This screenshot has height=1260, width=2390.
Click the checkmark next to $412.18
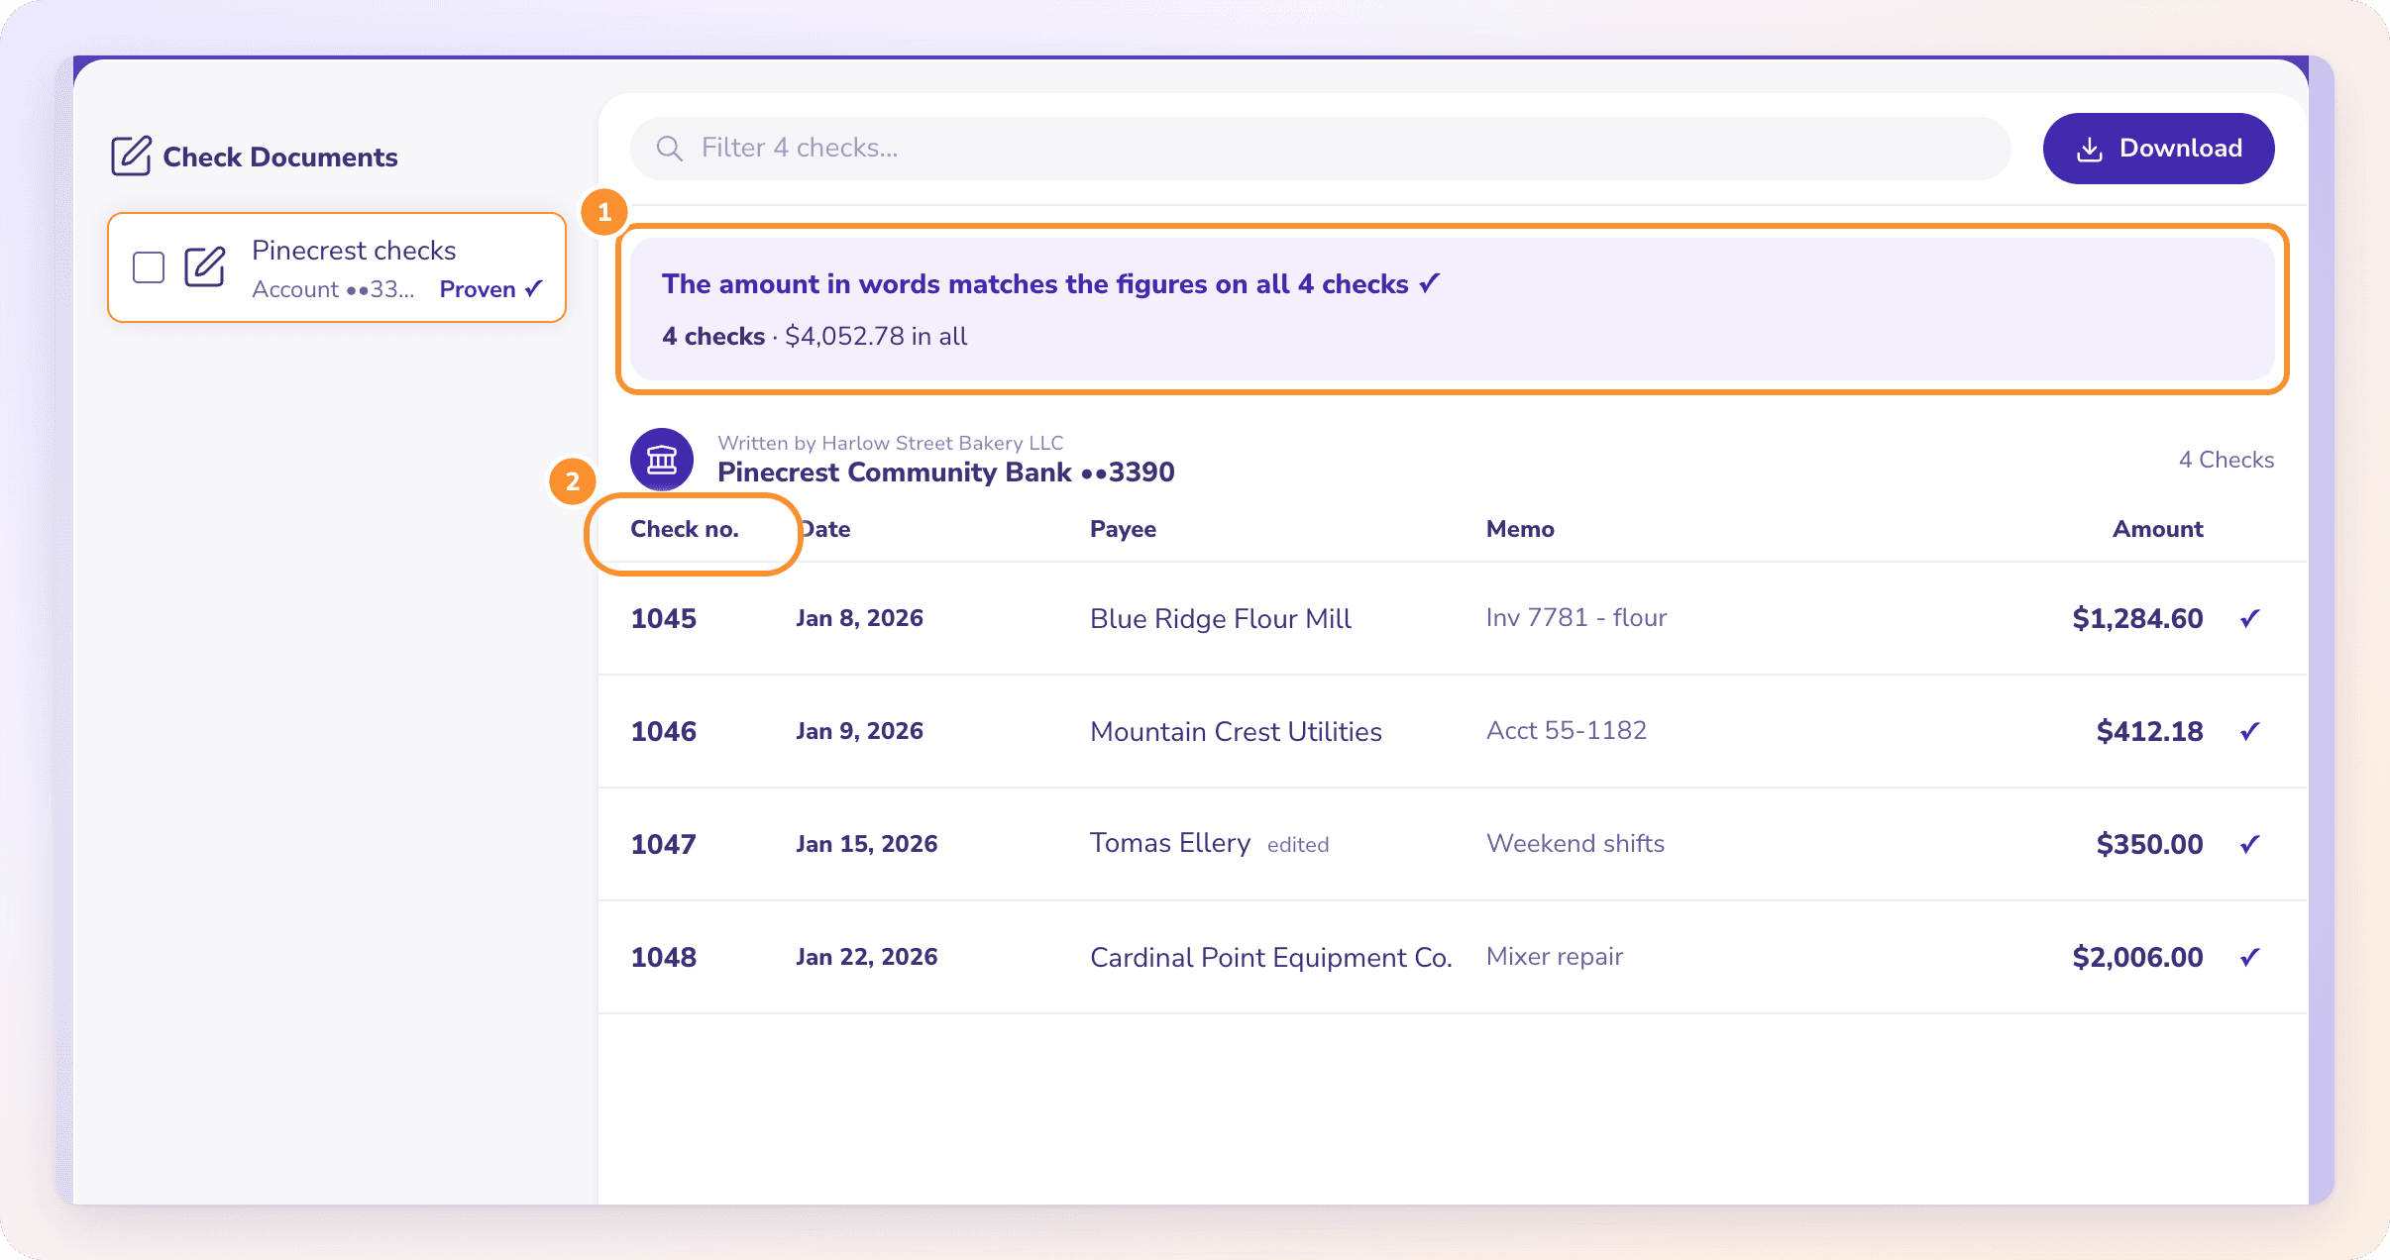coord(2250,731)
